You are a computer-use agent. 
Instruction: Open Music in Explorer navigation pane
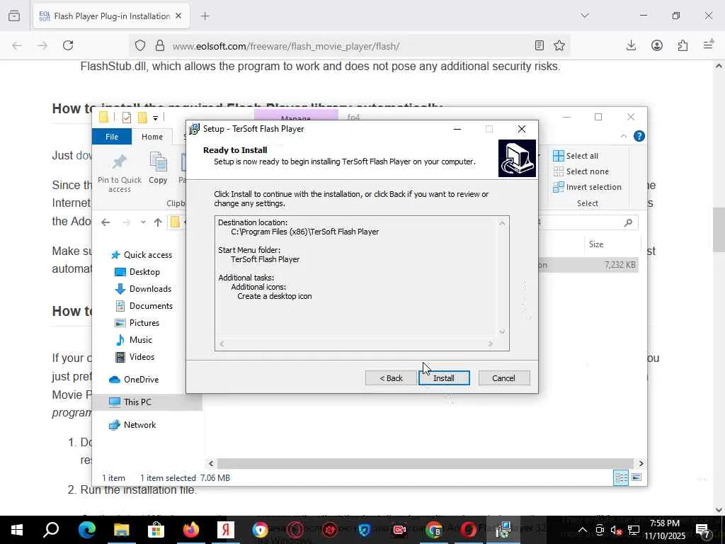tap(134, 340)
